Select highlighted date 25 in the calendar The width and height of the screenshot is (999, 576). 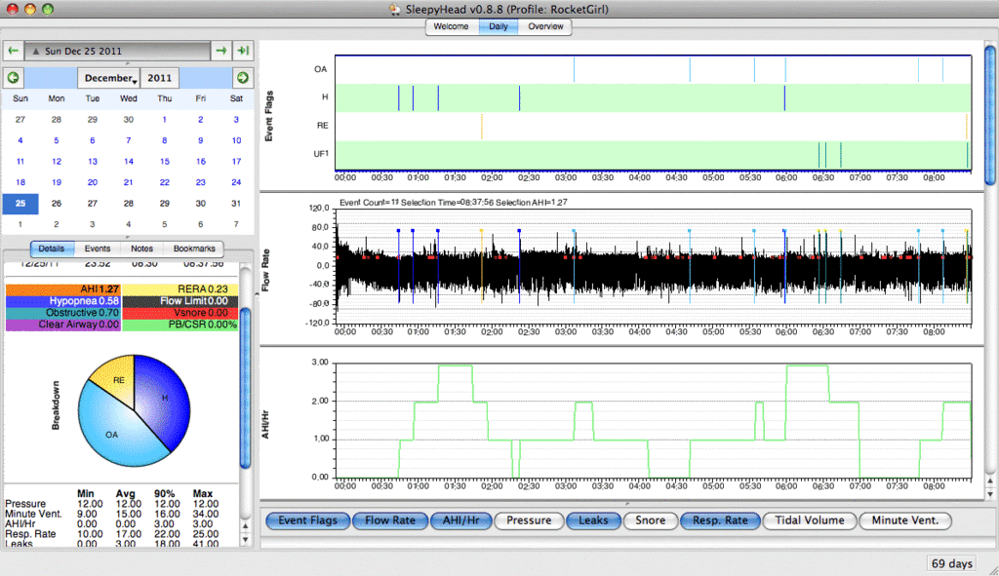coord(20,204)
